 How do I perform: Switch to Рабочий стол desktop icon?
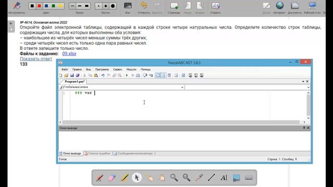click(x=312, y=6)
